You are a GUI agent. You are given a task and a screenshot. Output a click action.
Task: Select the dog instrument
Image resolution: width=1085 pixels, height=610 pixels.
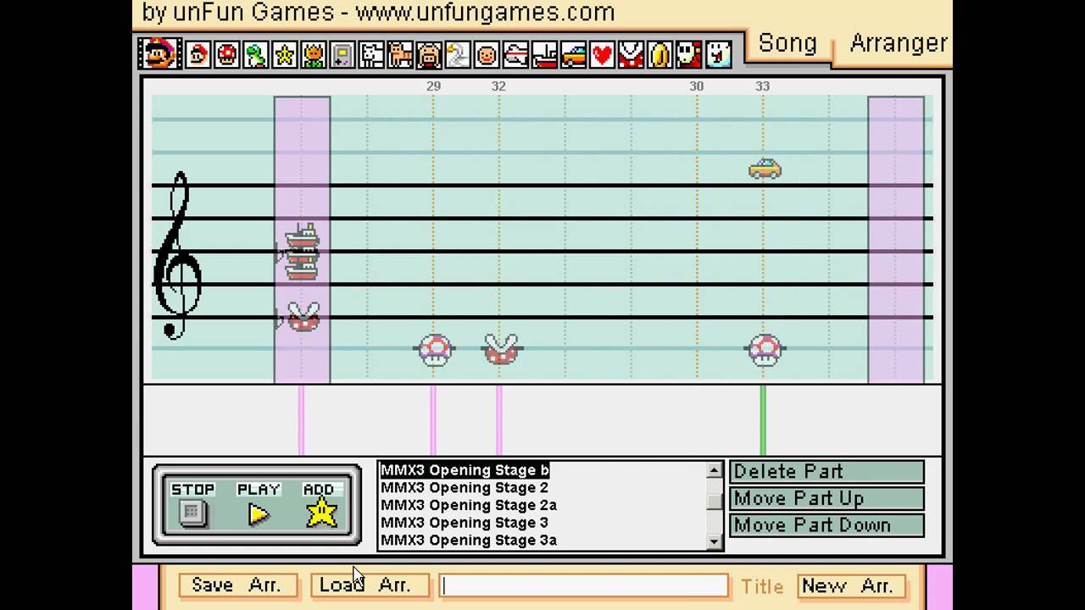pyautogui.click(x=371, y=56)
